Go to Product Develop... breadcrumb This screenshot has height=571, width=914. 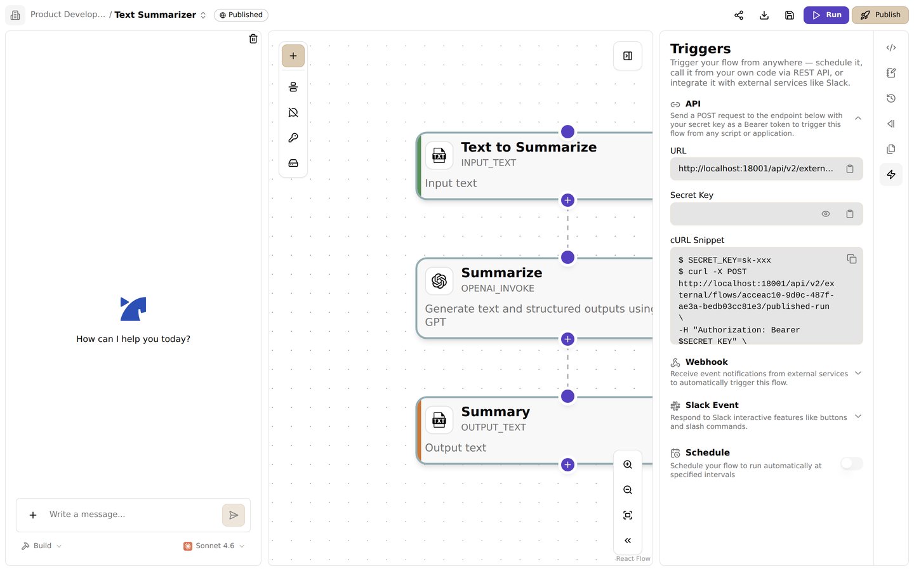[68, 15]
